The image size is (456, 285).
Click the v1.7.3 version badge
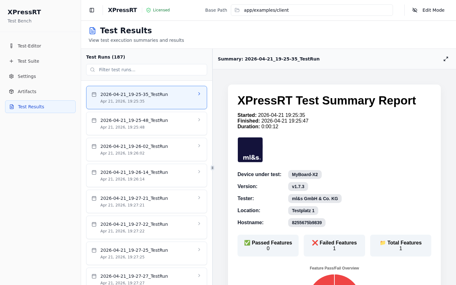pos(298,187)
